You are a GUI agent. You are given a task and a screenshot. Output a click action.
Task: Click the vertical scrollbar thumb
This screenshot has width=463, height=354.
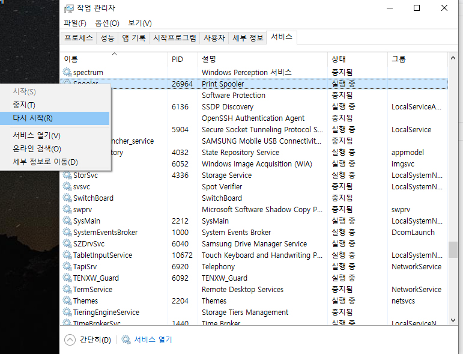pos(453,249)
